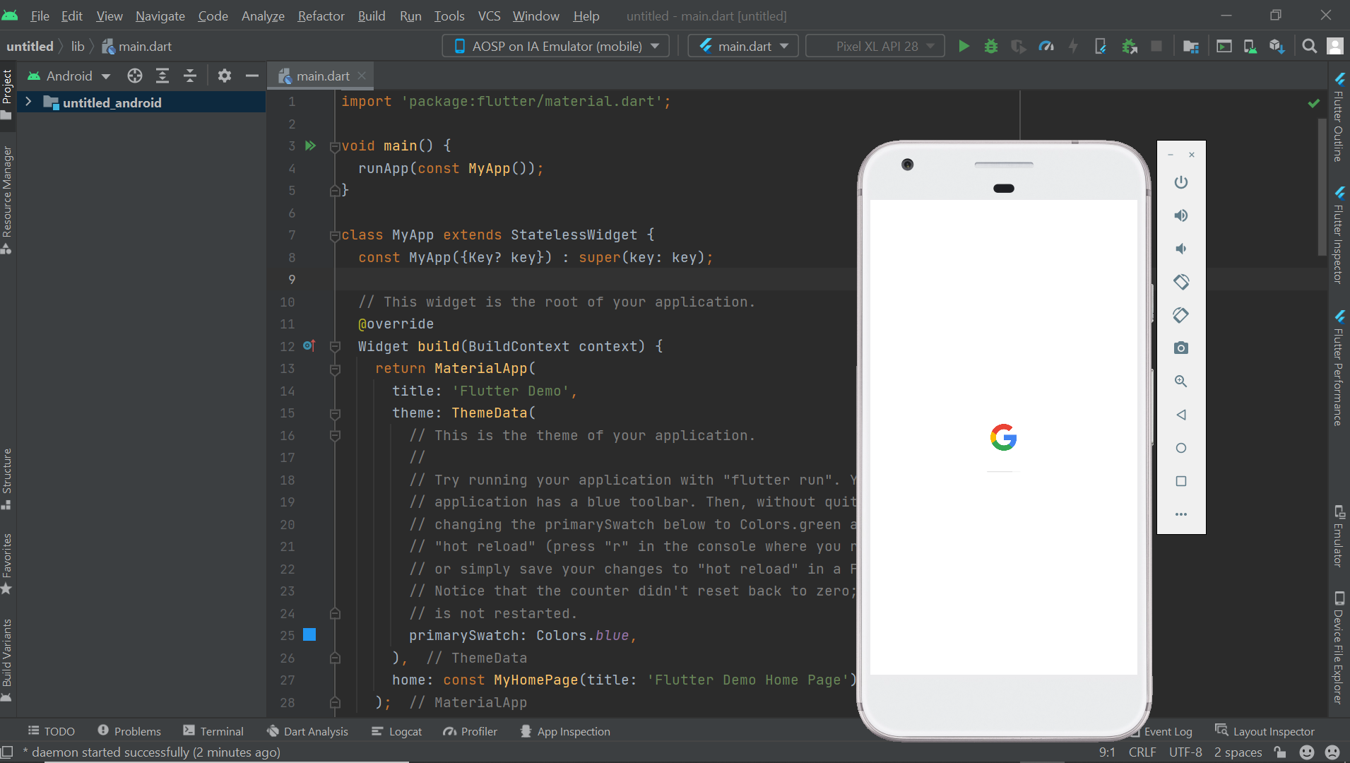Open emulator extended controls (three dots)

pyautogui.click(x=1181, y=514)
